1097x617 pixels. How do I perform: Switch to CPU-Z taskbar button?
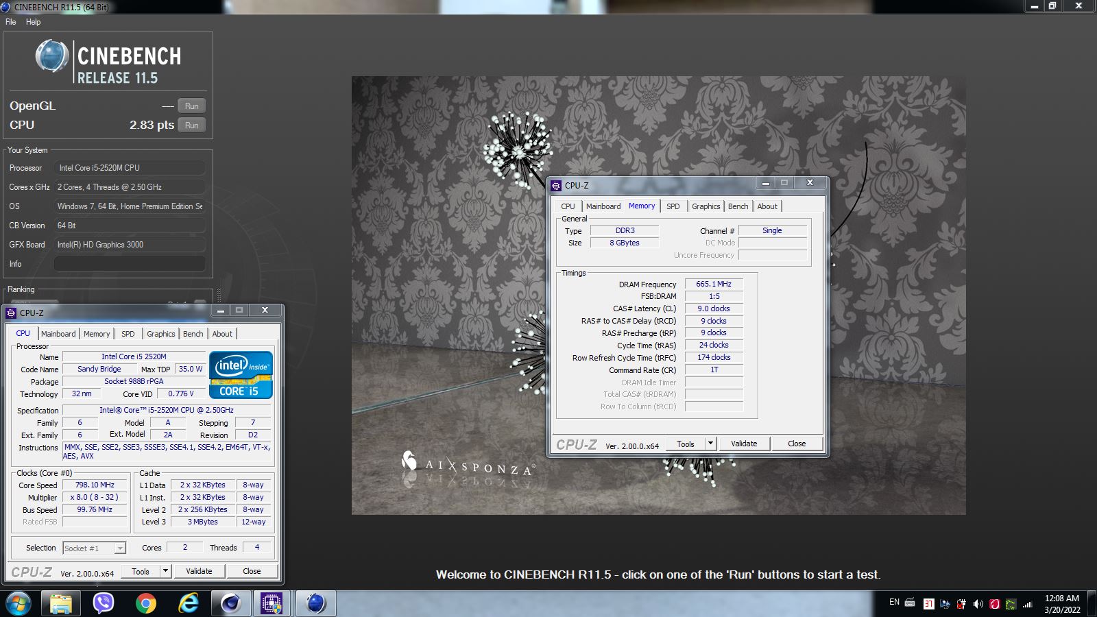pyautogui.click(x=273, y=603)
